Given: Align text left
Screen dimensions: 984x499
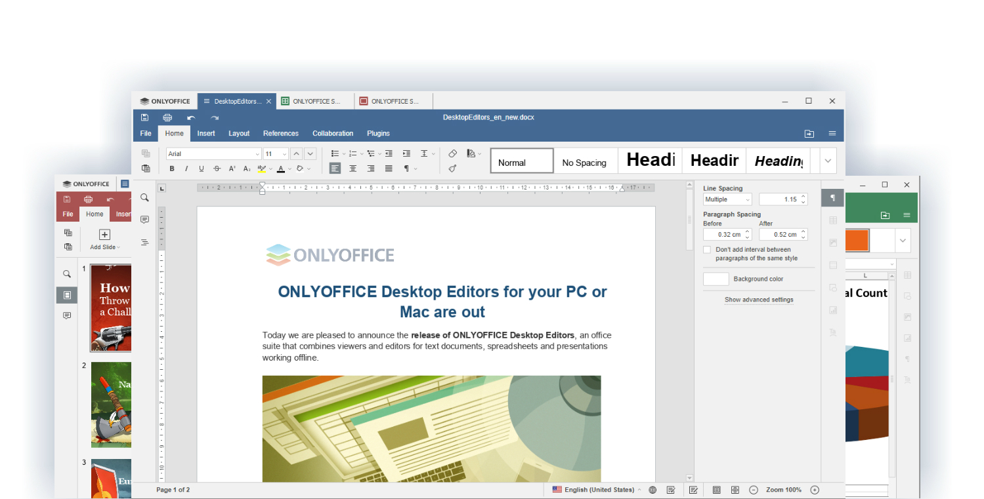Looking at the screenshot, I should [x=335, y=169].
